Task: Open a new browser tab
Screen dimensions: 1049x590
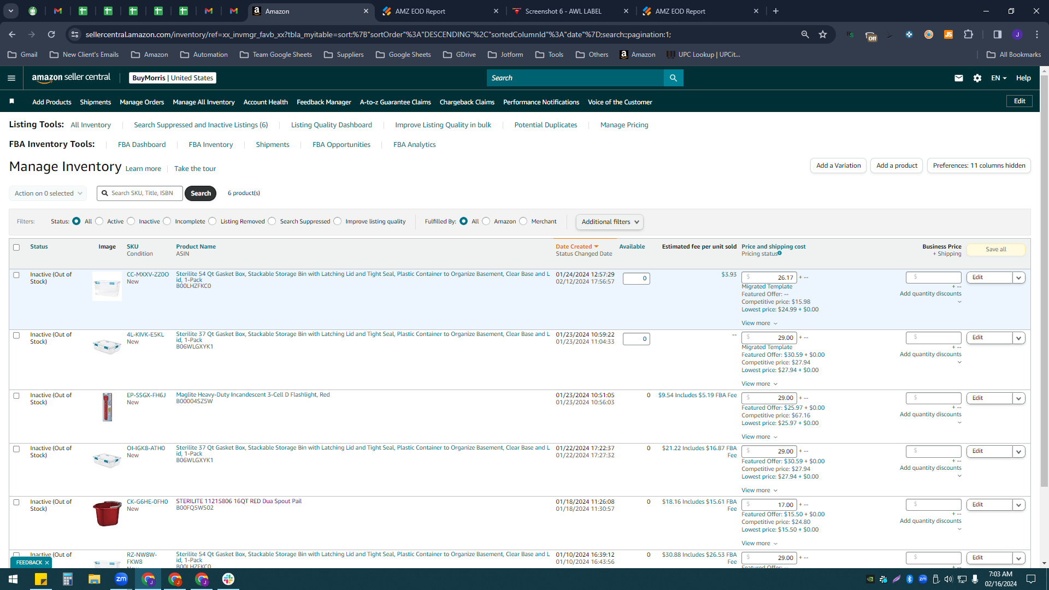Action: (x=776, y=11)
